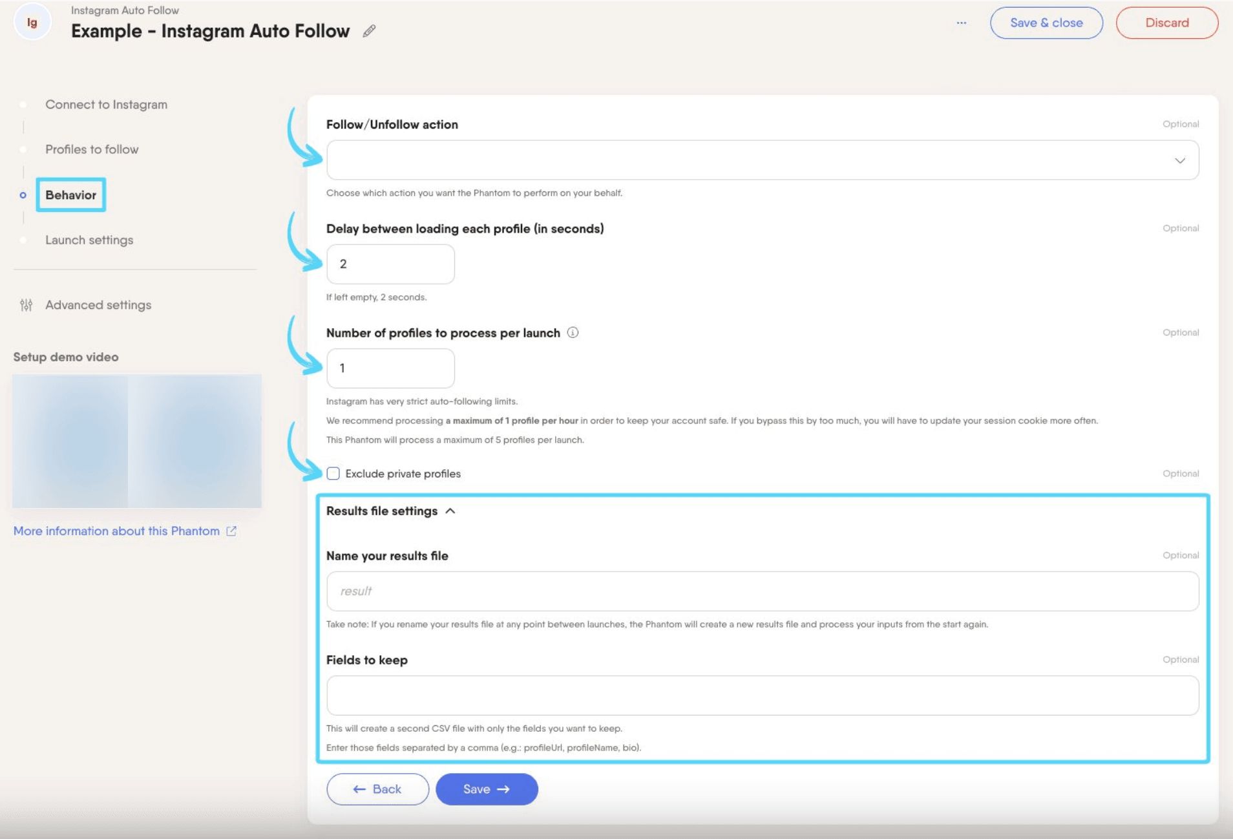Click the title Example - Instagram Auto Follow

click(210, 31)
